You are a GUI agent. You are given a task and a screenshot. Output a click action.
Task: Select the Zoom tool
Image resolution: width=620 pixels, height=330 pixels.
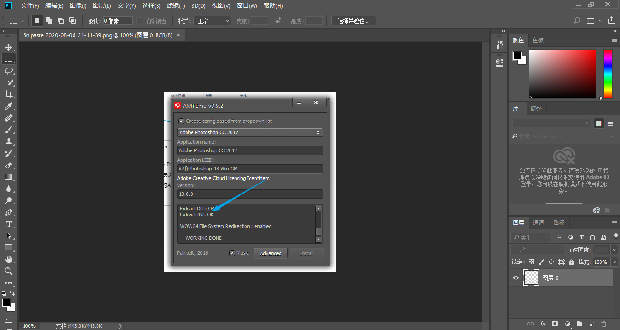coord(9,271)
